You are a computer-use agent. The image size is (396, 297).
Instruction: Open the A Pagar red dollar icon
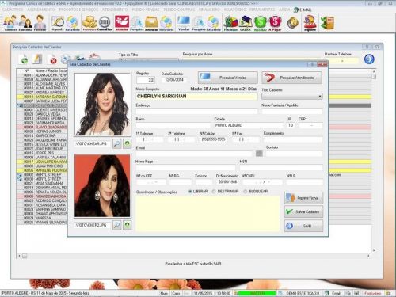[x=275, y=23]
